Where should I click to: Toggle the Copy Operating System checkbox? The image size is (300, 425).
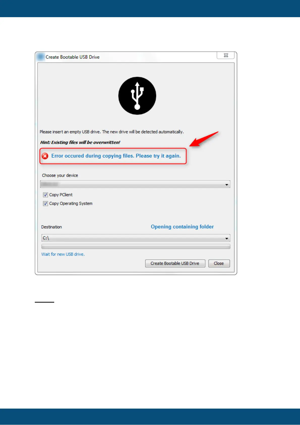coord(45,204)
